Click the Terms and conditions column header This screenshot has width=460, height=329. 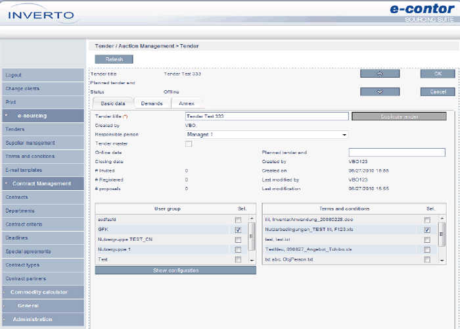pyautogui.click(x=344, y=209)
